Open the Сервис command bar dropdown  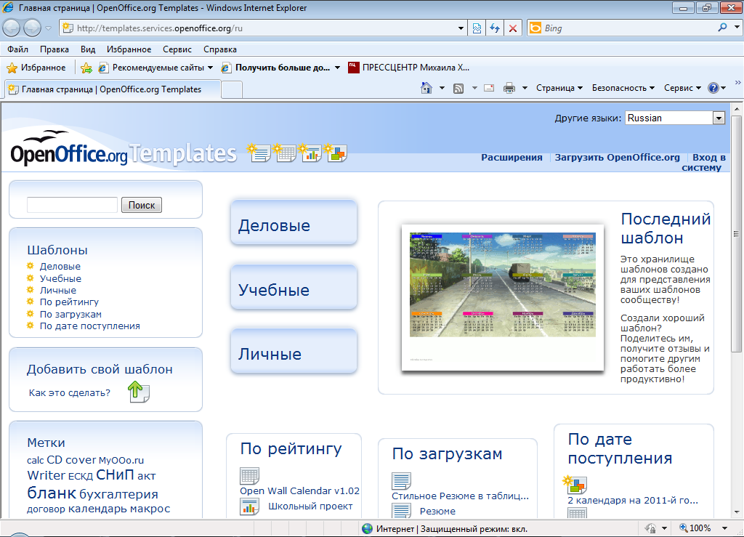coord(682,88)
